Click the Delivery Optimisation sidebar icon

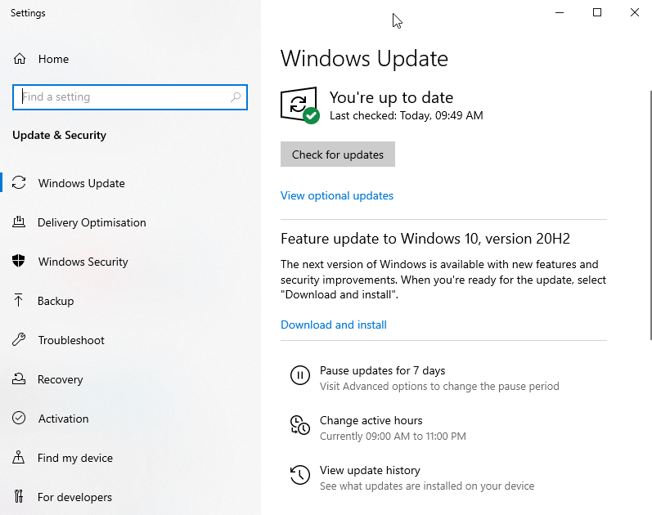tap(19, 222)
